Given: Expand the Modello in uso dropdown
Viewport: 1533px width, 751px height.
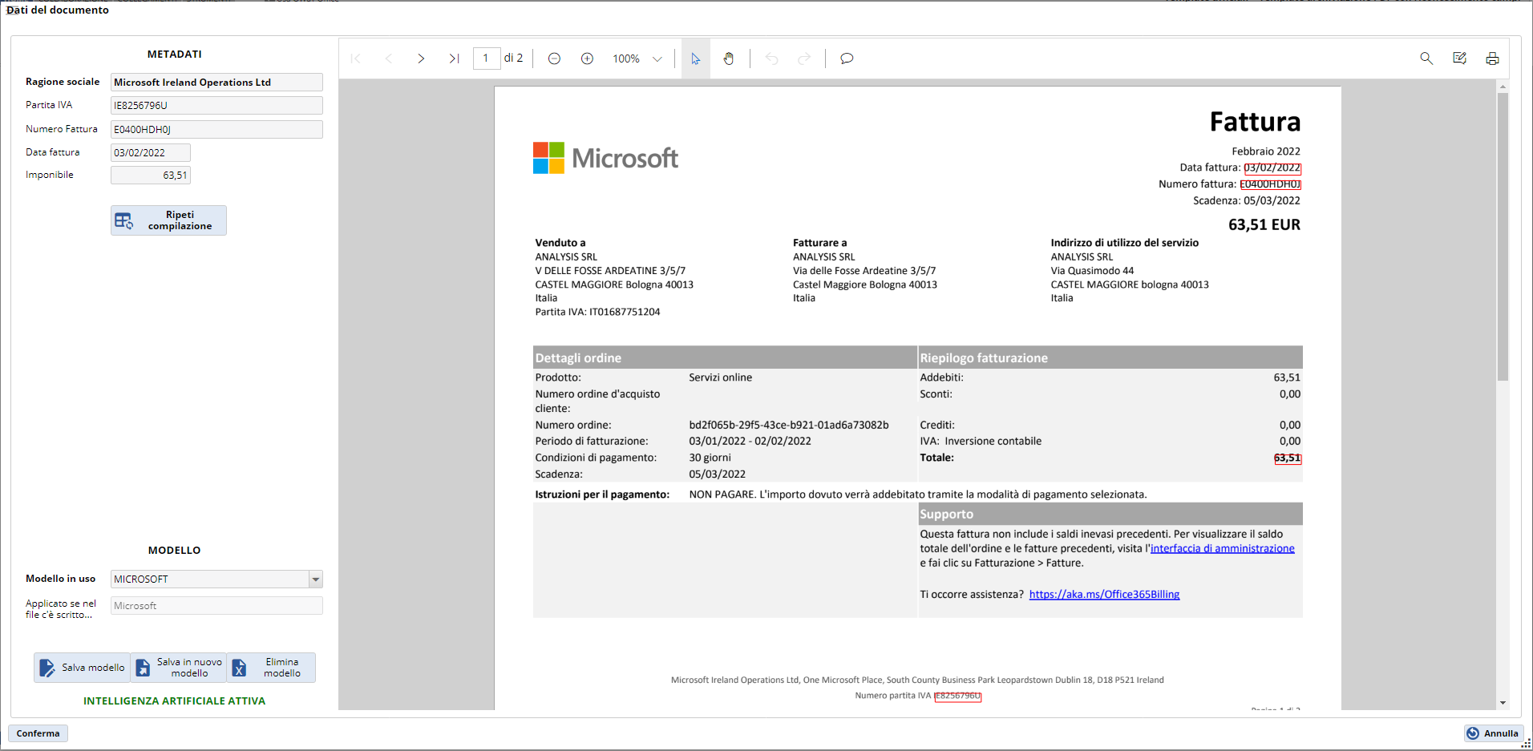Looking at the screenshot, I should (316, 579).
